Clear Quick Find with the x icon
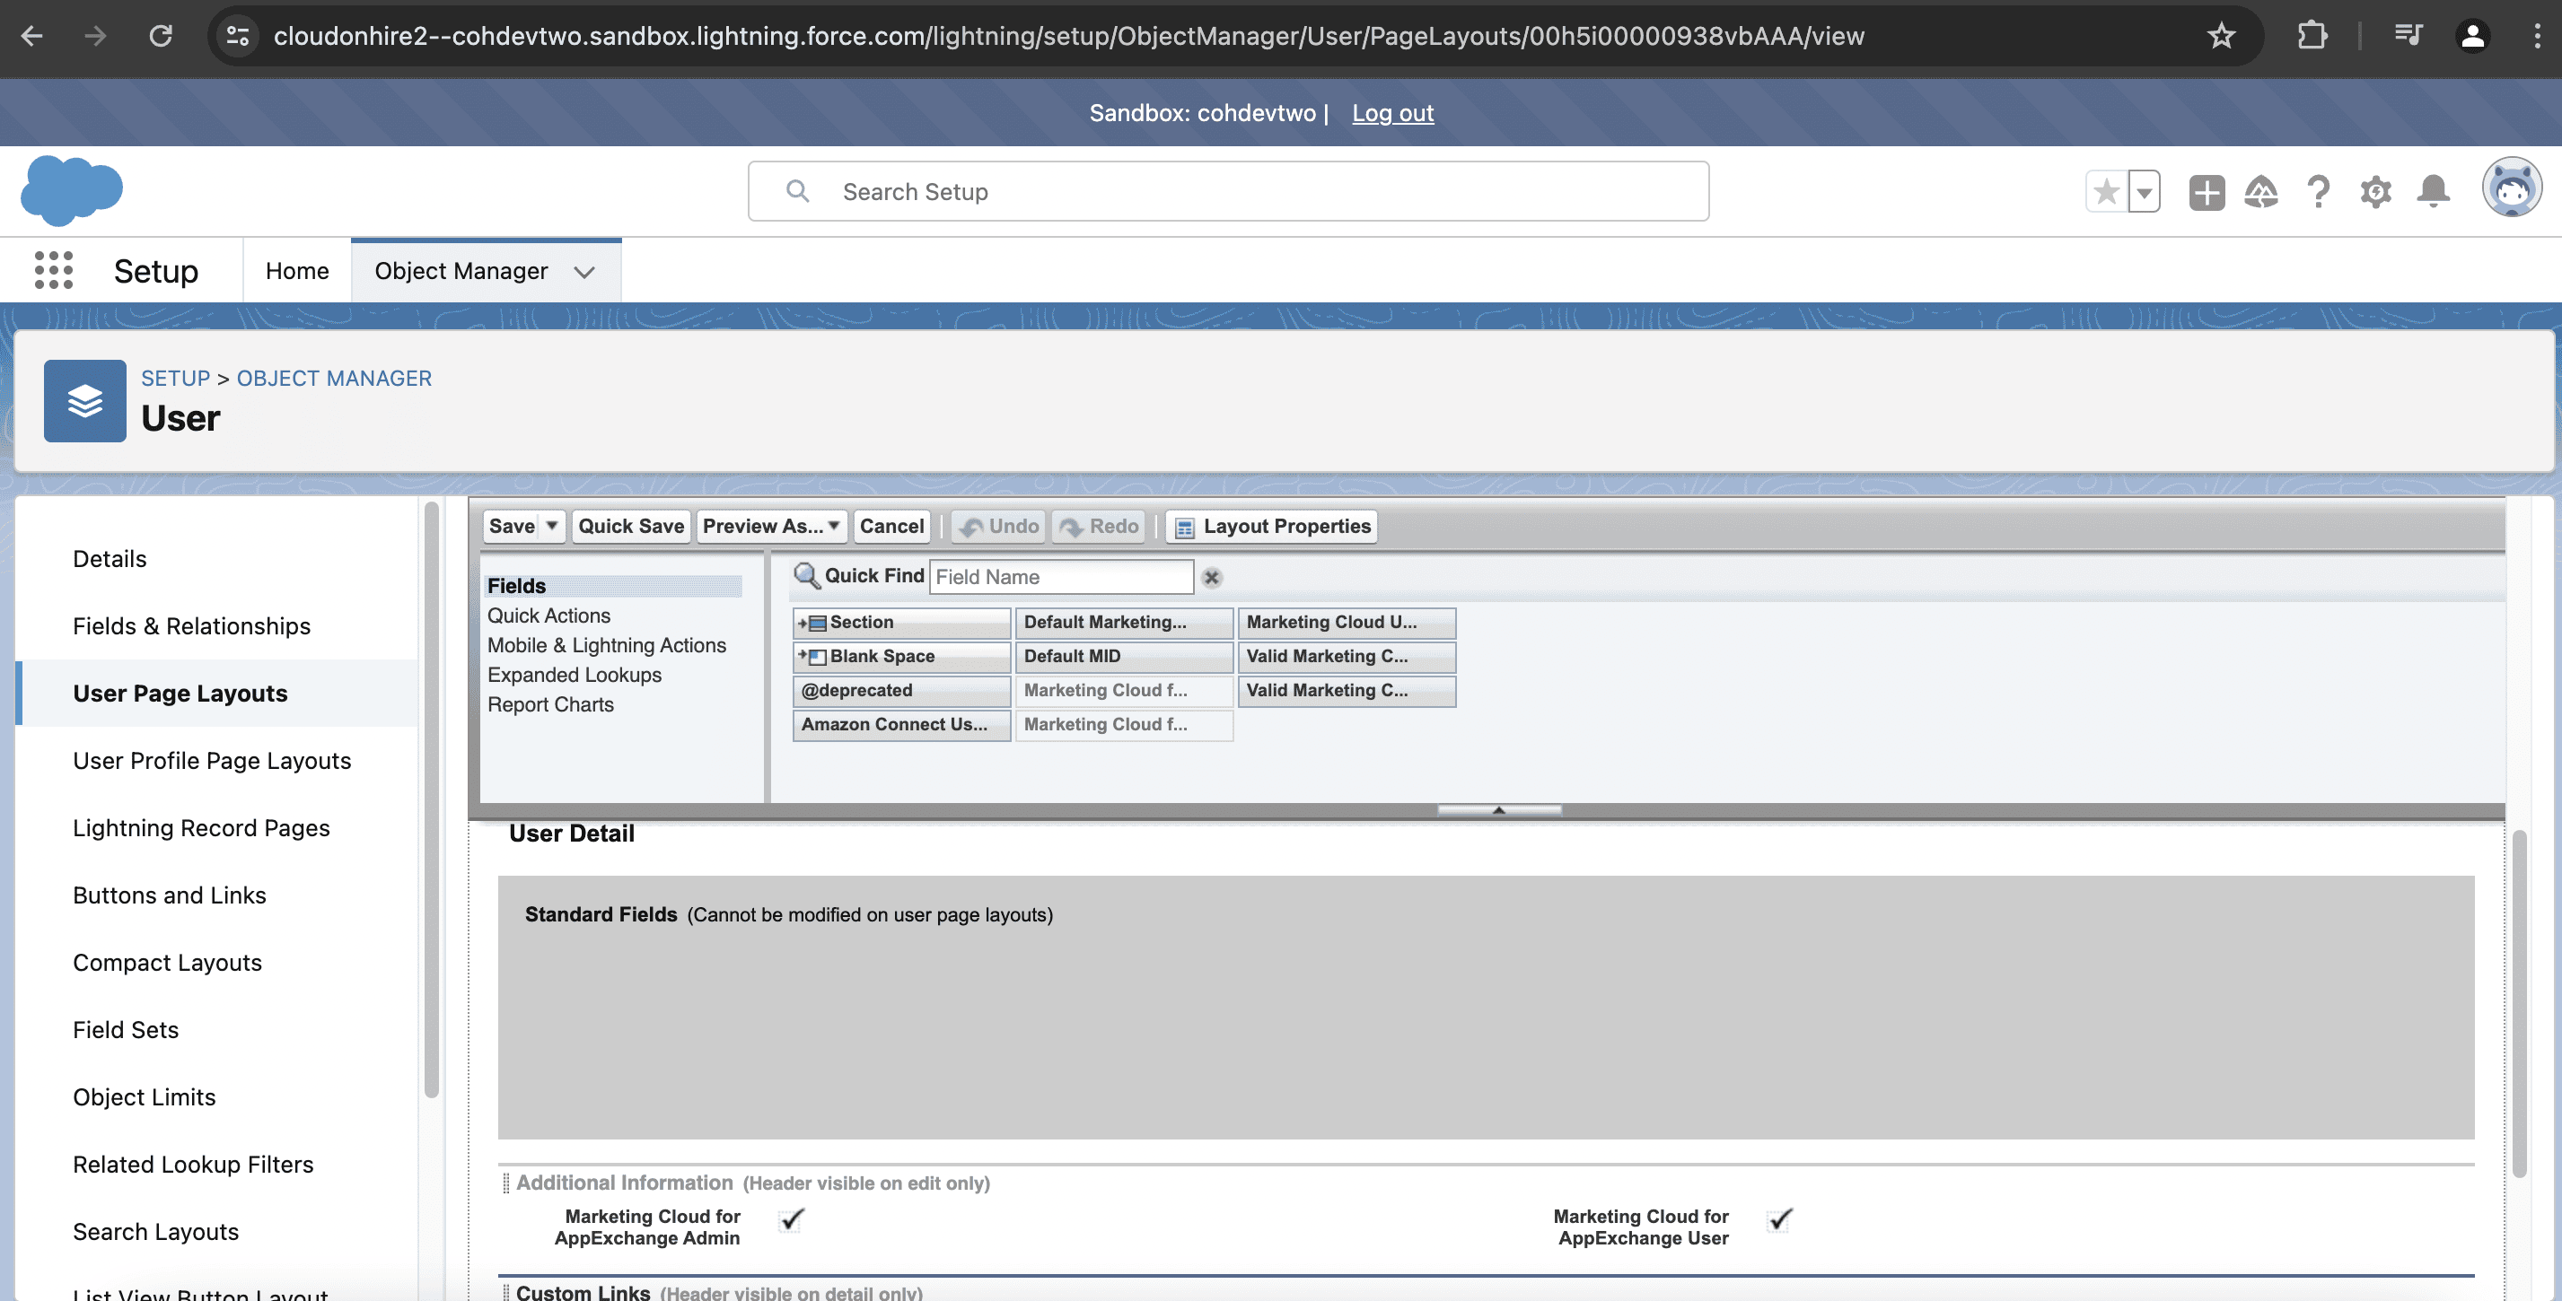 point(1211,578)
